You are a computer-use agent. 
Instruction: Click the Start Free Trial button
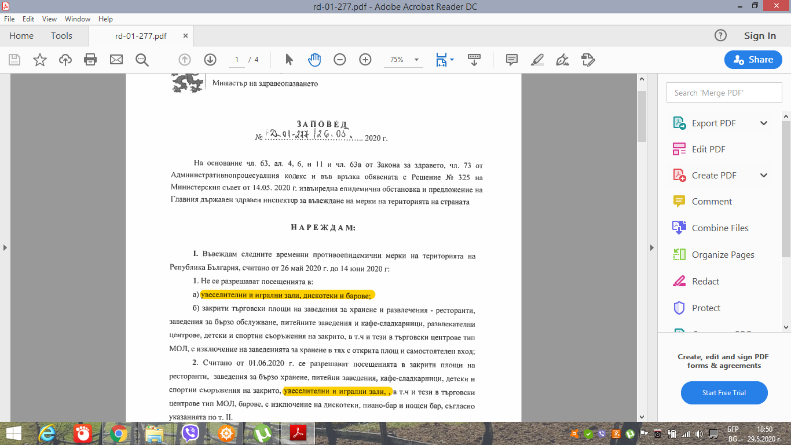724,393
